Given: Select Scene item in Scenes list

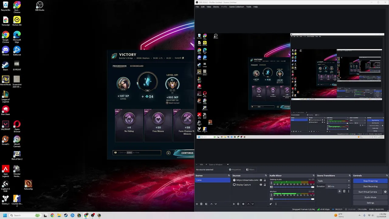Looking at the screenshot, I should pyautogui.click(x=212, y=180).
